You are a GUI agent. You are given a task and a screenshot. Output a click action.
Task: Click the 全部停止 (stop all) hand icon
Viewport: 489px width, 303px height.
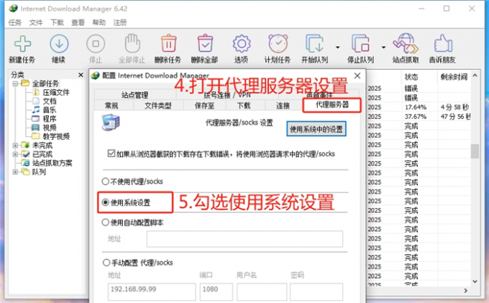point(132,43)
